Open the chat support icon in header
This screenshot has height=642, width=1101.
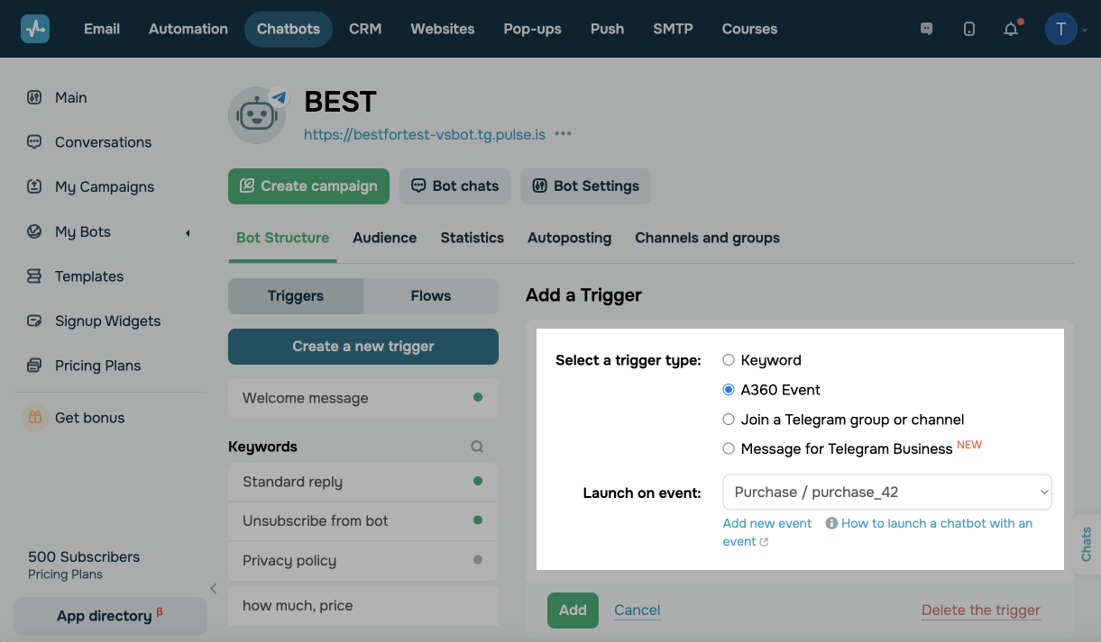coord(926,29)
